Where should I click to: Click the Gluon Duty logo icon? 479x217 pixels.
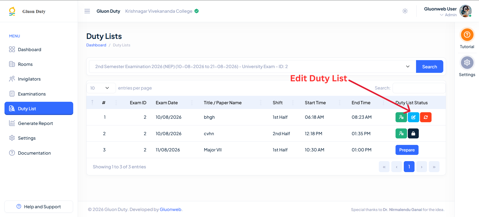coord(12,11)
